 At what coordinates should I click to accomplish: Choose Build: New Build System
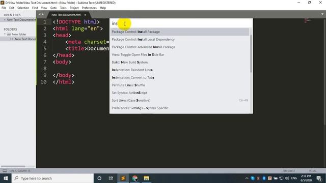[x=180, y=62]
